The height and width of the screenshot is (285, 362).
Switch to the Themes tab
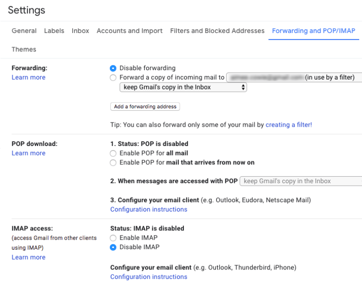(24, 49)
